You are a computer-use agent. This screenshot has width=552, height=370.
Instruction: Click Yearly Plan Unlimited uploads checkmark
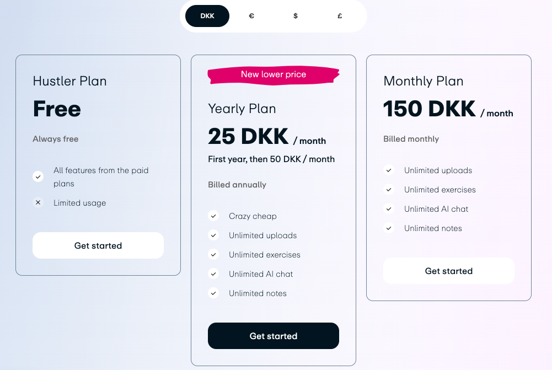[x=213, y=235]
